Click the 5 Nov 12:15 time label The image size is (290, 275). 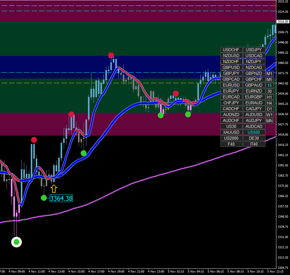[275, 272]
